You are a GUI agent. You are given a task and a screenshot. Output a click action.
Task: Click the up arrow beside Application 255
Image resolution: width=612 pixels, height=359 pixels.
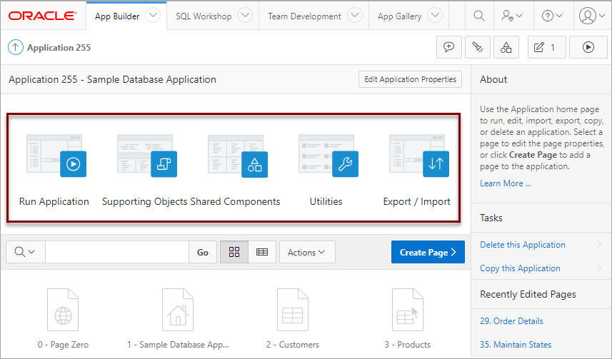[16, 48]
